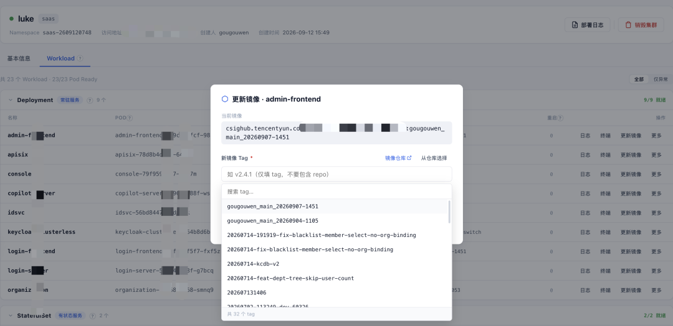Click help icon next to 常驻服务 badge
This screenshot has height=326, width=673.
point(90,100)
